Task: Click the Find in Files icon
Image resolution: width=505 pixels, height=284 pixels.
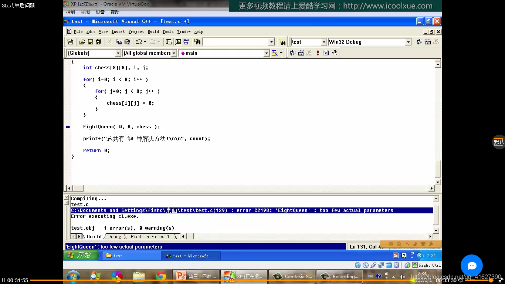Action: 197,42
